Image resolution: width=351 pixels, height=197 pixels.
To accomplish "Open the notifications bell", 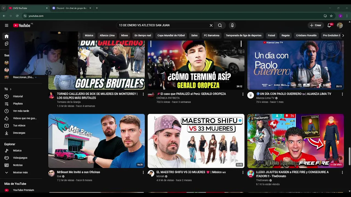I will click(x=330, y=25).
